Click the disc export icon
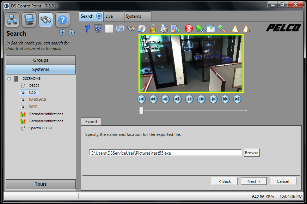This screenshot has width=307, height=204. point(142,29)
